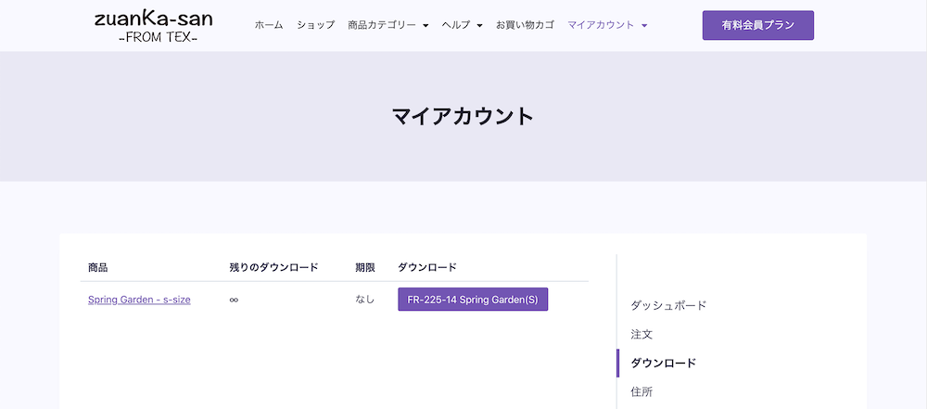Image resolution: width=927 pixels, height=409 pixels.
Task: Click the マイアカウント page heading
Action: click(x=463, y=116)
